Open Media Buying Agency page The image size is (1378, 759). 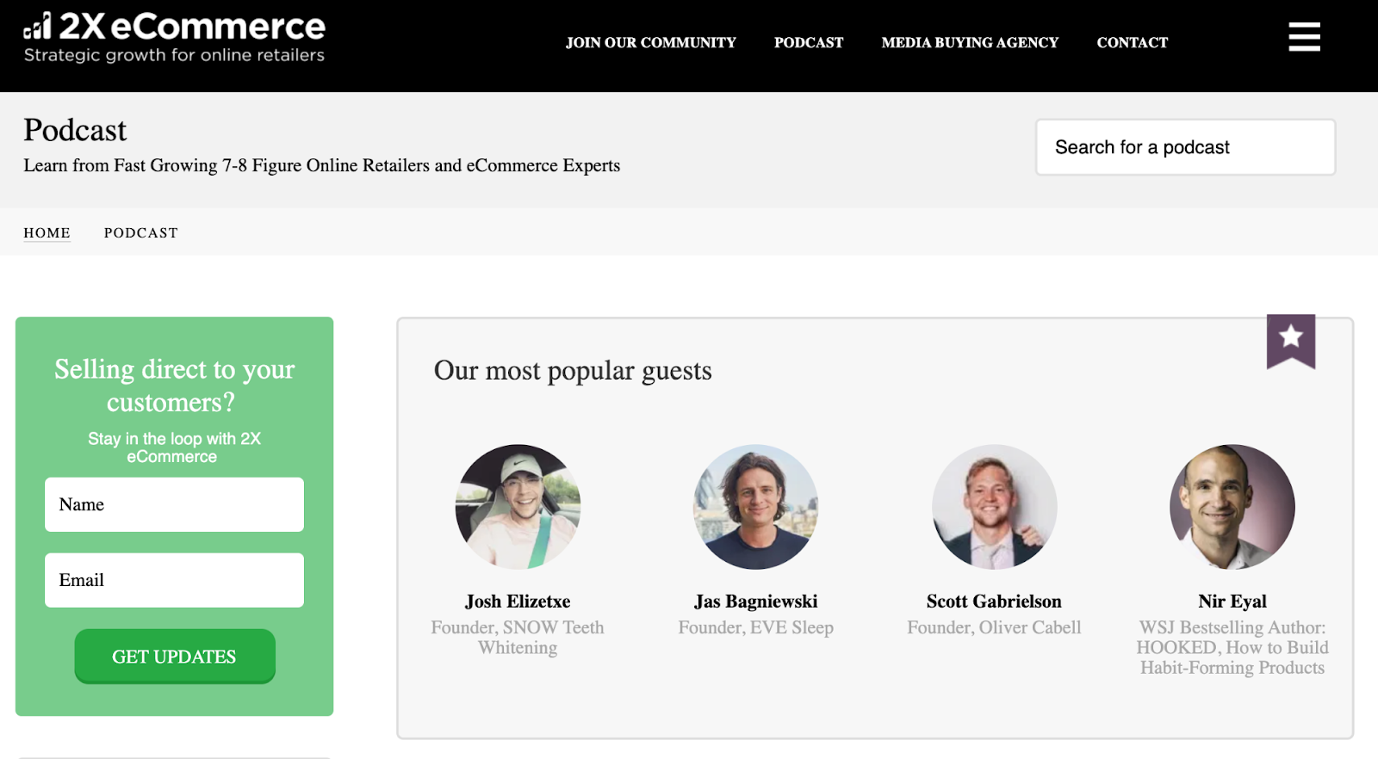click(970, 42)
